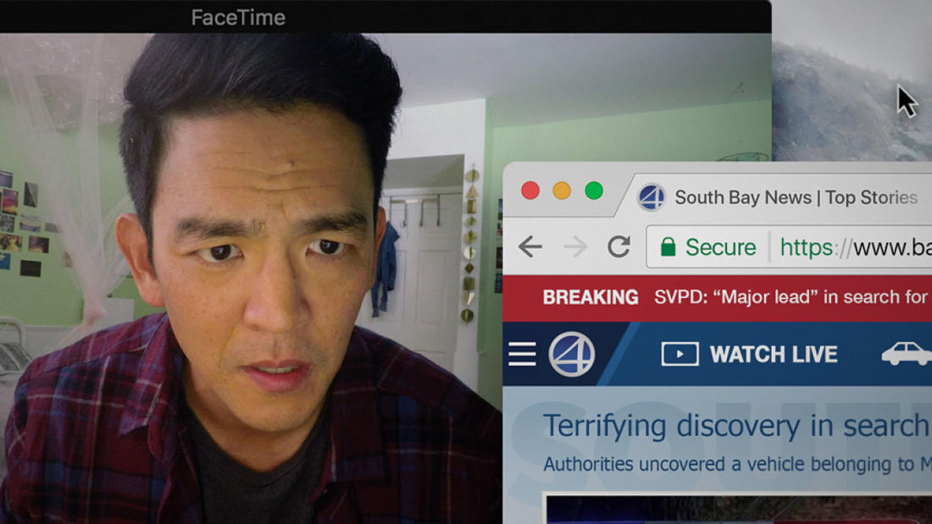
Task: Click the grayed-out forward arrow
Action: click(x=575, y=247)
